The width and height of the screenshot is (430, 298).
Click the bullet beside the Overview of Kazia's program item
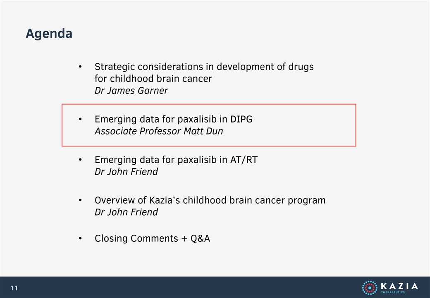click(x=80, y=200)
